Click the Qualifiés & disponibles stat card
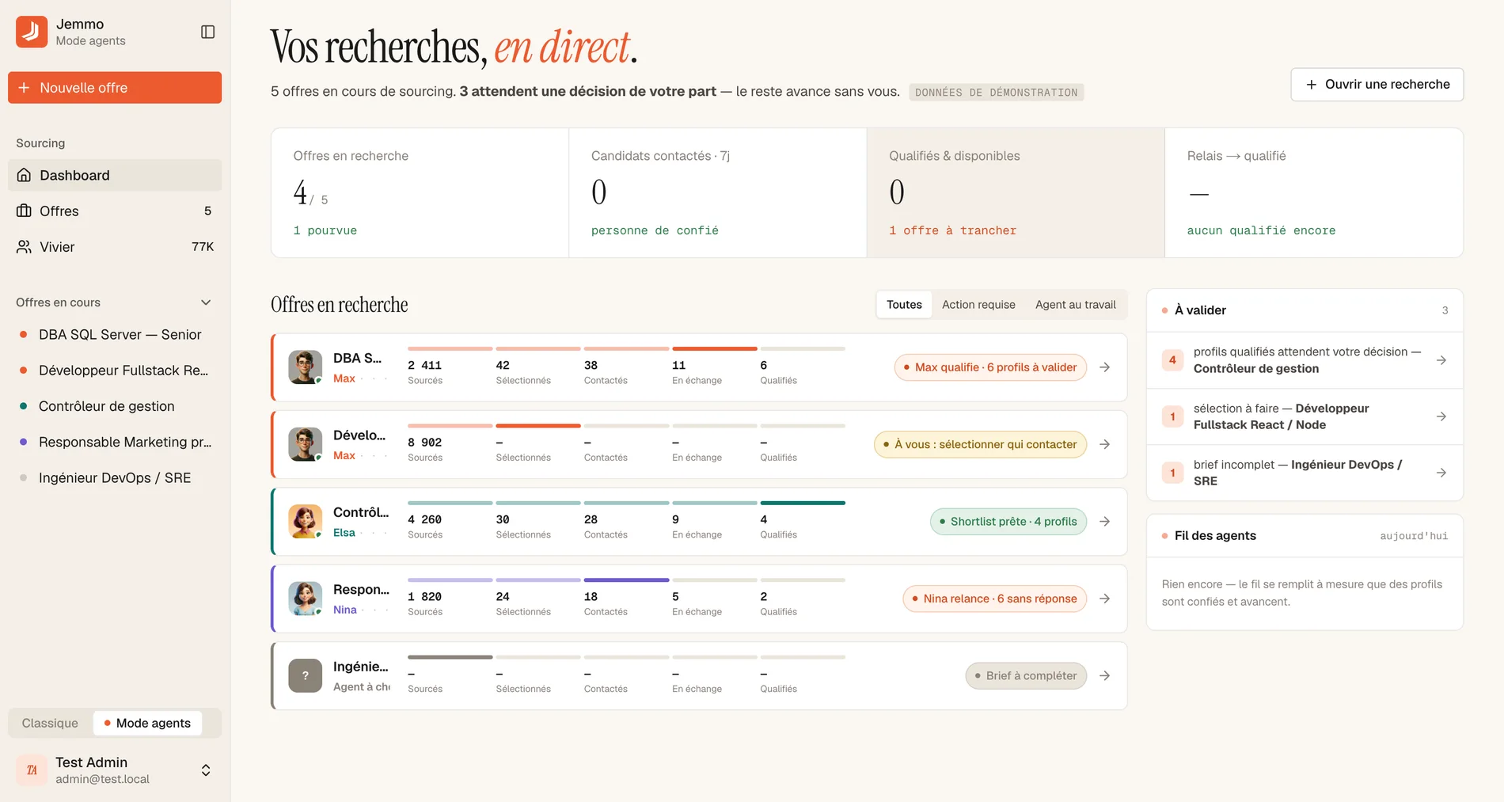The width and height of the screenshot is (1504, 802). (1016, 193)
